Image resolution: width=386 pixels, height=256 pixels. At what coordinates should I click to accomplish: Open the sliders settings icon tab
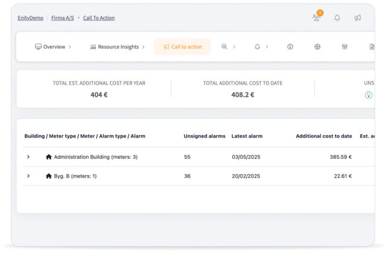[x=344, y=47]
